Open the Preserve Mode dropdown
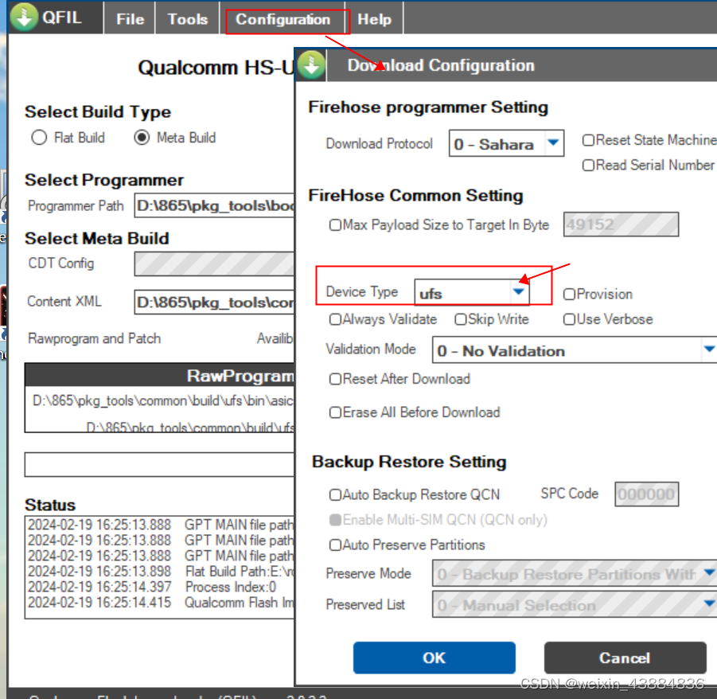The width and height of the screenshot is (717, 699). [x=575, y=574]
